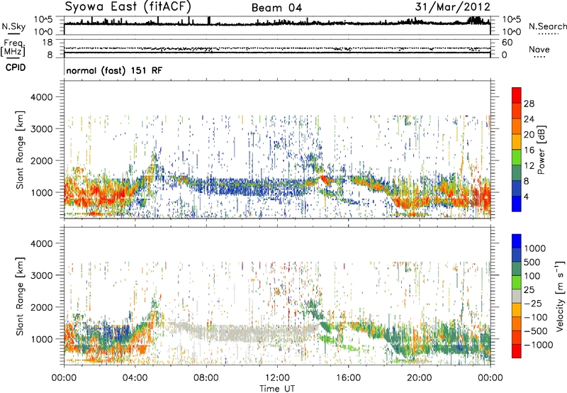Select the "12:00" time tick label
This screenshot has height=393, width=567.
[277, 378]
